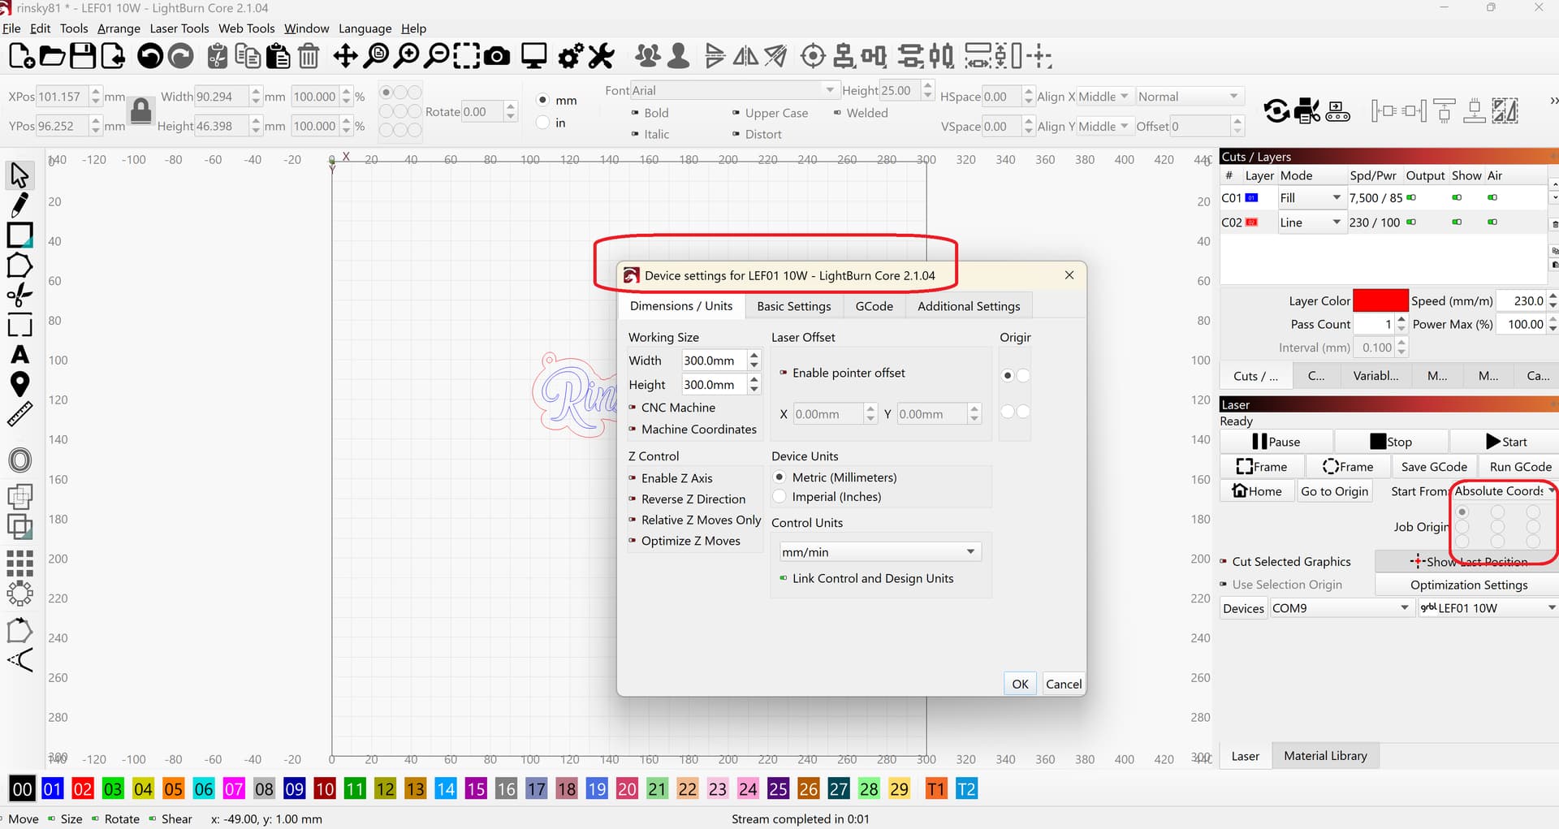This screenshot has width=1559, height=829.
Task: Select Imperial (Inches) device units
Action: [x=827, y=497]
